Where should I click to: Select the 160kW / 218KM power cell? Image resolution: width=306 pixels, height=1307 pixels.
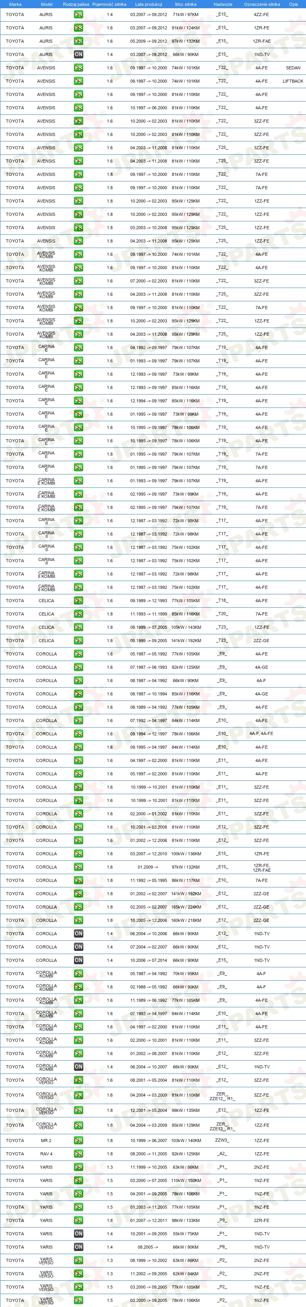pos(186,920)
